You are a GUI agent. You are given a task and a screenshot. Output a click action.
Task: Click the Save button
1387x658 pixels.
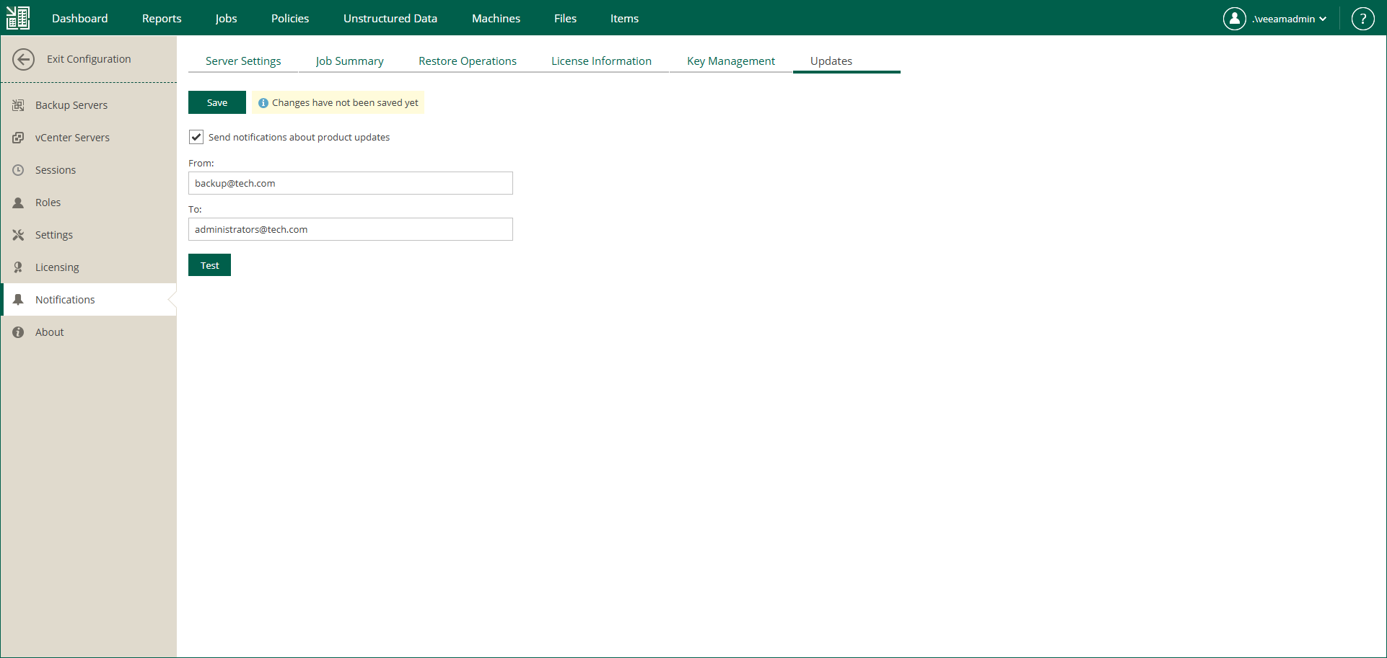click(217, 102)
